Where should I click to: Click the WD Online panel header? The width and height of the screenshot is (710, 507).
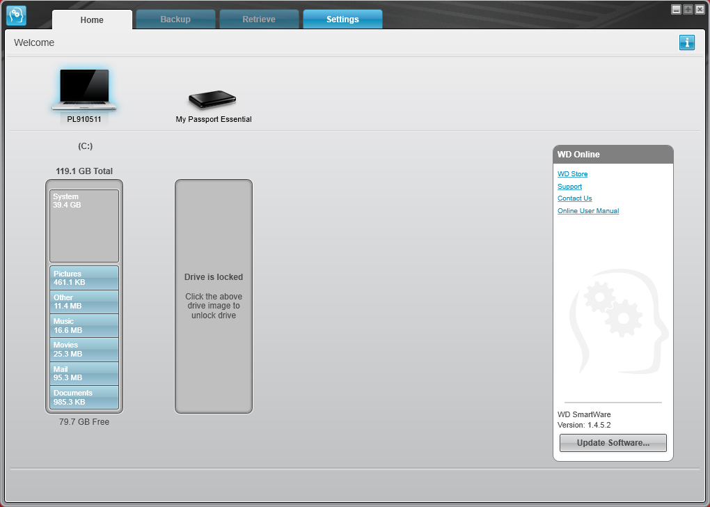coord(613,155)
